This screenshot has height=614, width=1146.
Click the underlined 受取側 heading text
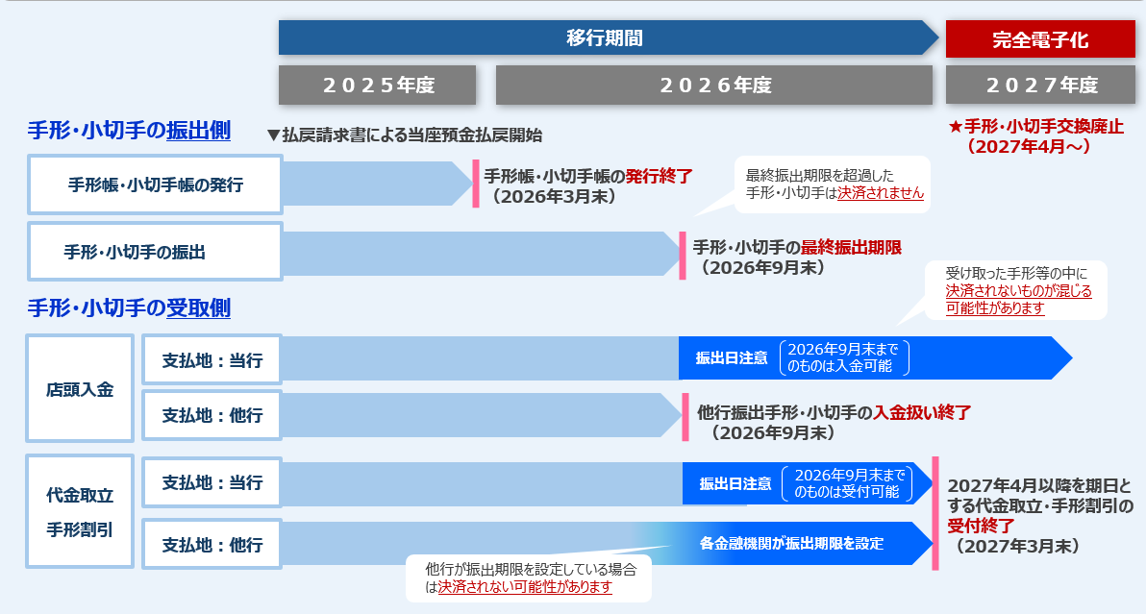pyautogui.click(x=198, y=308)
